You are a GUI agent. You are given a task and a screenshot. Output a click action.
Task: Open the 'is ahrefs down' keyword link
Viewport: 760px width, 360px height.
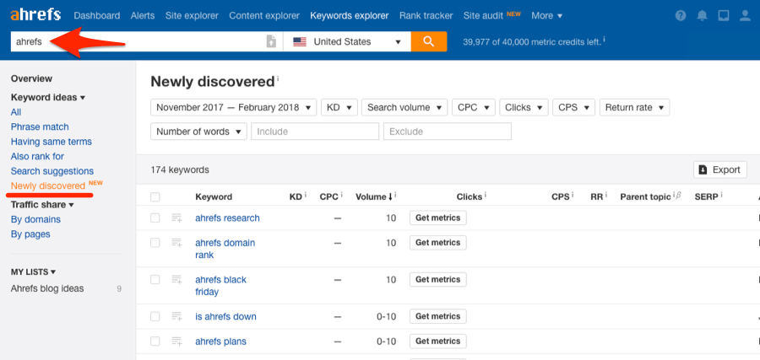tap(225, 317)
